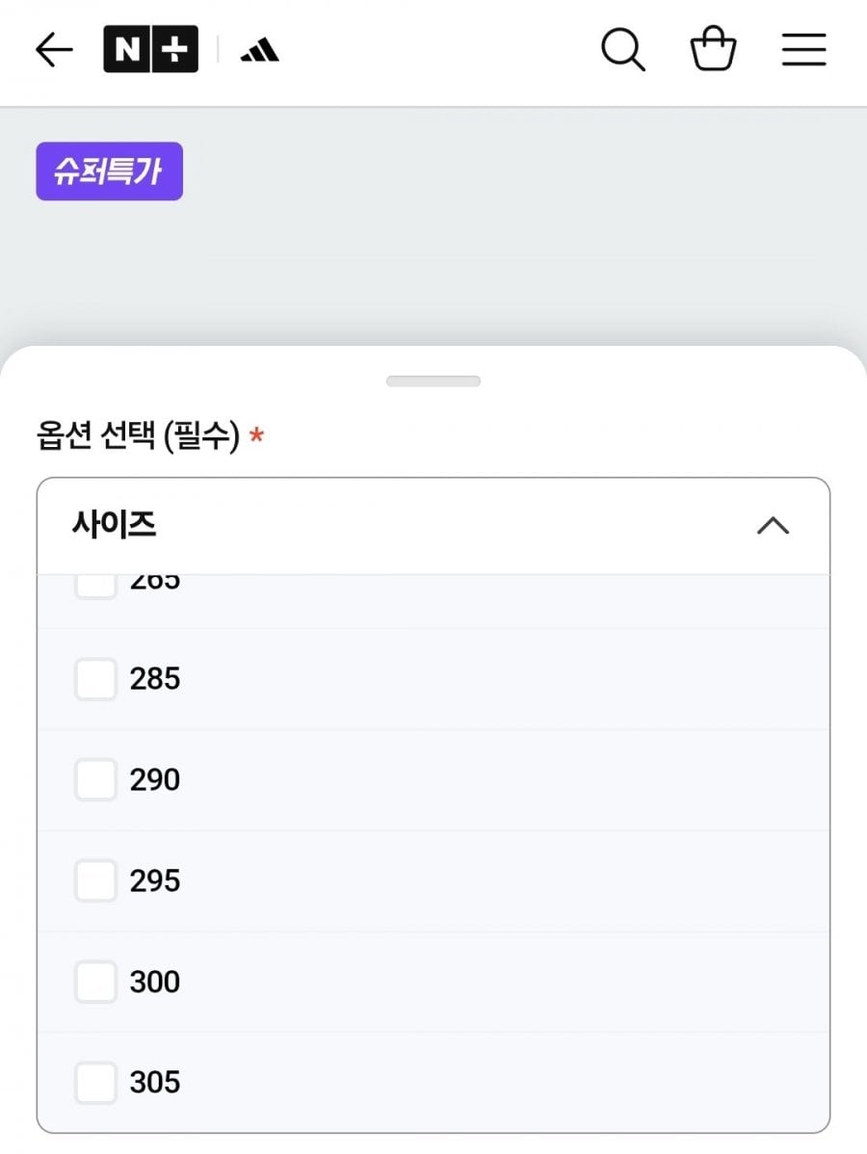Viewport: 867px width, 1154px height.
Task: Select the 285 size label text
Action: coord(154,678)
